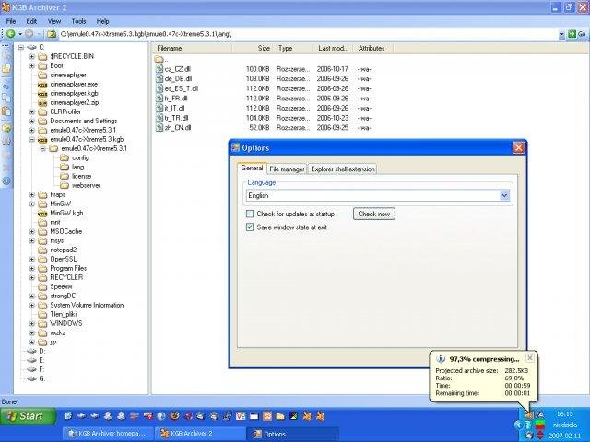Close the compressing balloon notification
Screen dimensions: 590x442
[x=530, y=358]
